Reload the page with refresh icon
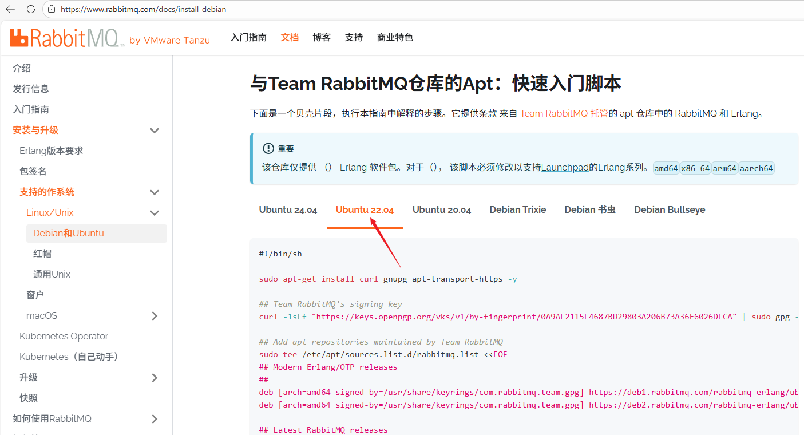Image resolution: width=804 pixels, height=435 pixels. tap(31, 9)
